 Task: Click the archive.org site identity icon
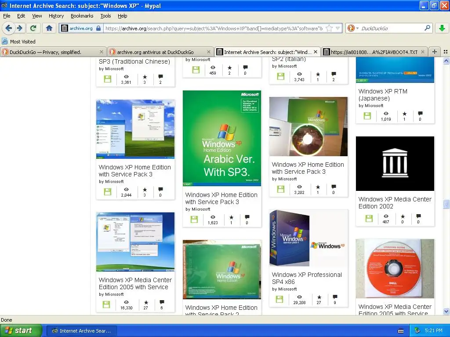[x=65, y=28]
